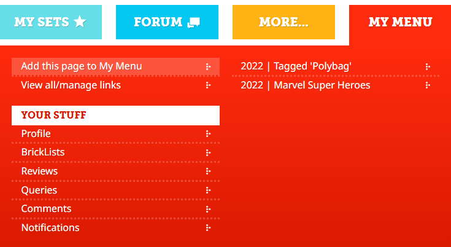Click dots icon beside Marvel Super Heroes

click(428, 85)
